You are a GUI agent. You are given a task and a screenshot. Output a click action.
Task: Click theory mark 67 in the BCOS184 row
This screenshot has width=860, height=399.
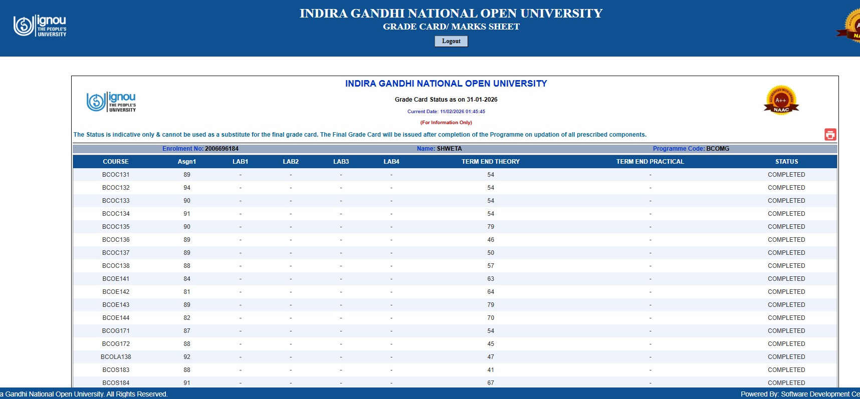tap(491, 383)
